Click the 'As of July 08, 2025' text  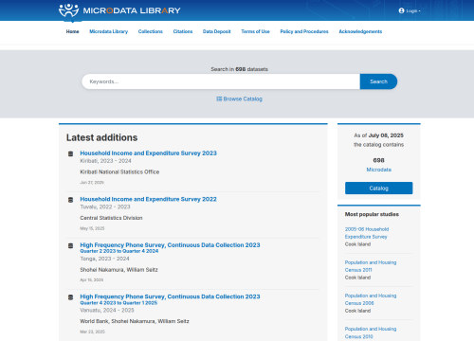[x=379, y=135]
